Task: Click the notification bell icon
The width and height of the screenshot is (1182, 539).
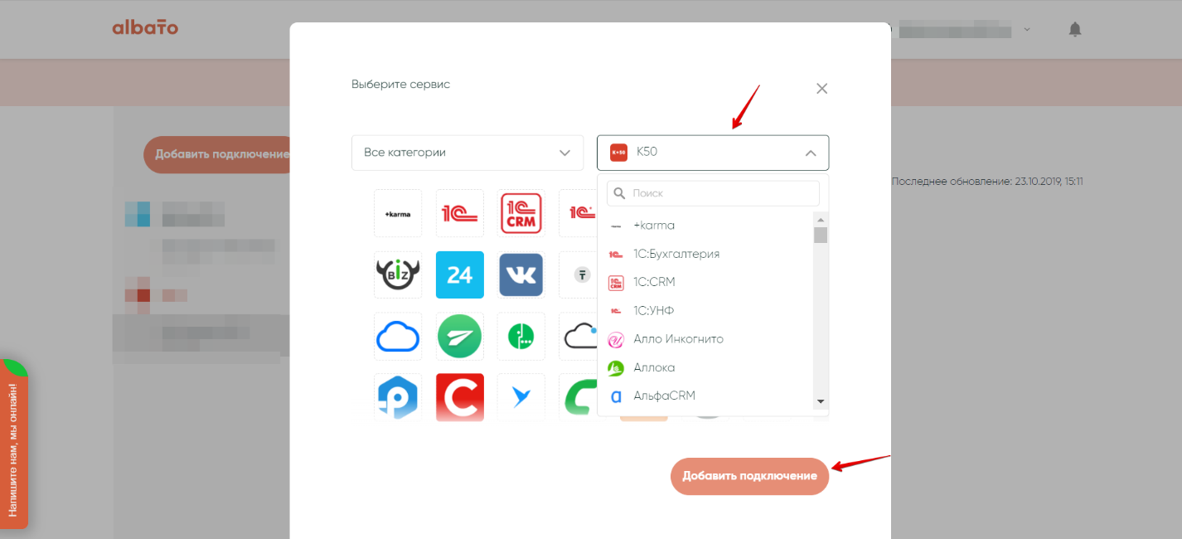Action: (1075, 29)
